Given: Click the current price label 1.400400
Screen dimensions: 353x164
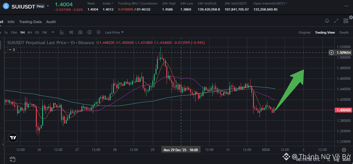Looking at the screenshot, I should click(x=344, y=110).
